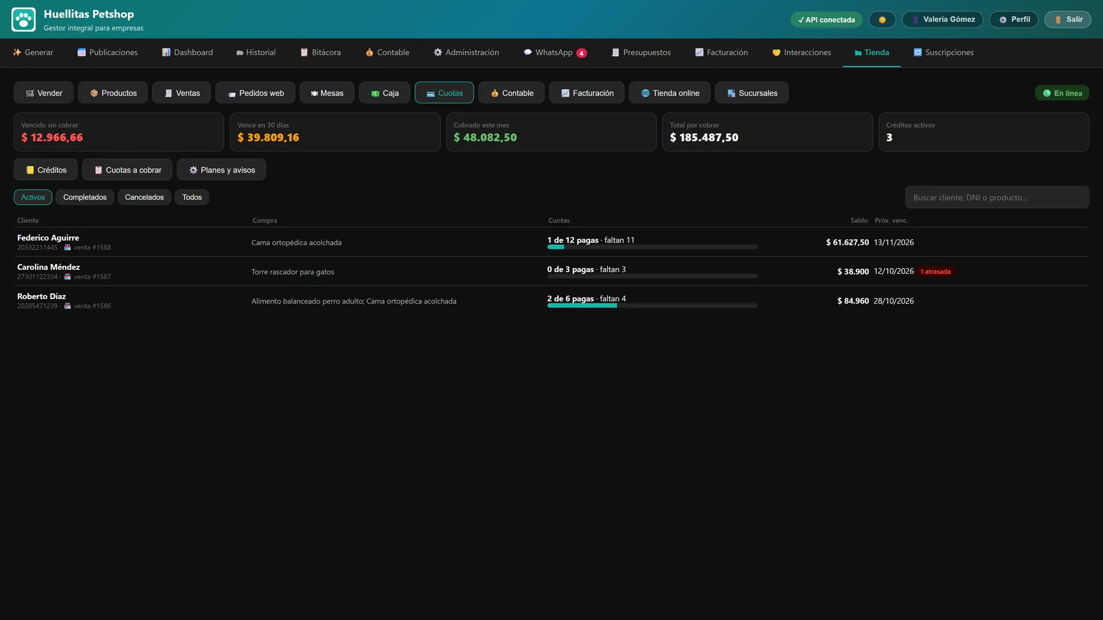1103x620 pixels.
Task: Open the Mesas section
Action: pos(327,93)
